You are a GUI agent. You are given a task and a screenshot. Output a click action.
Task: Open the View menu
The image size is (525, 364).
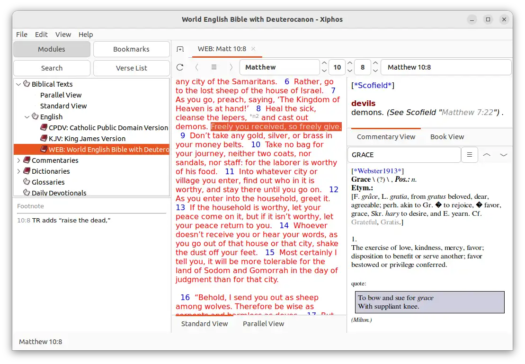point(63,35)
